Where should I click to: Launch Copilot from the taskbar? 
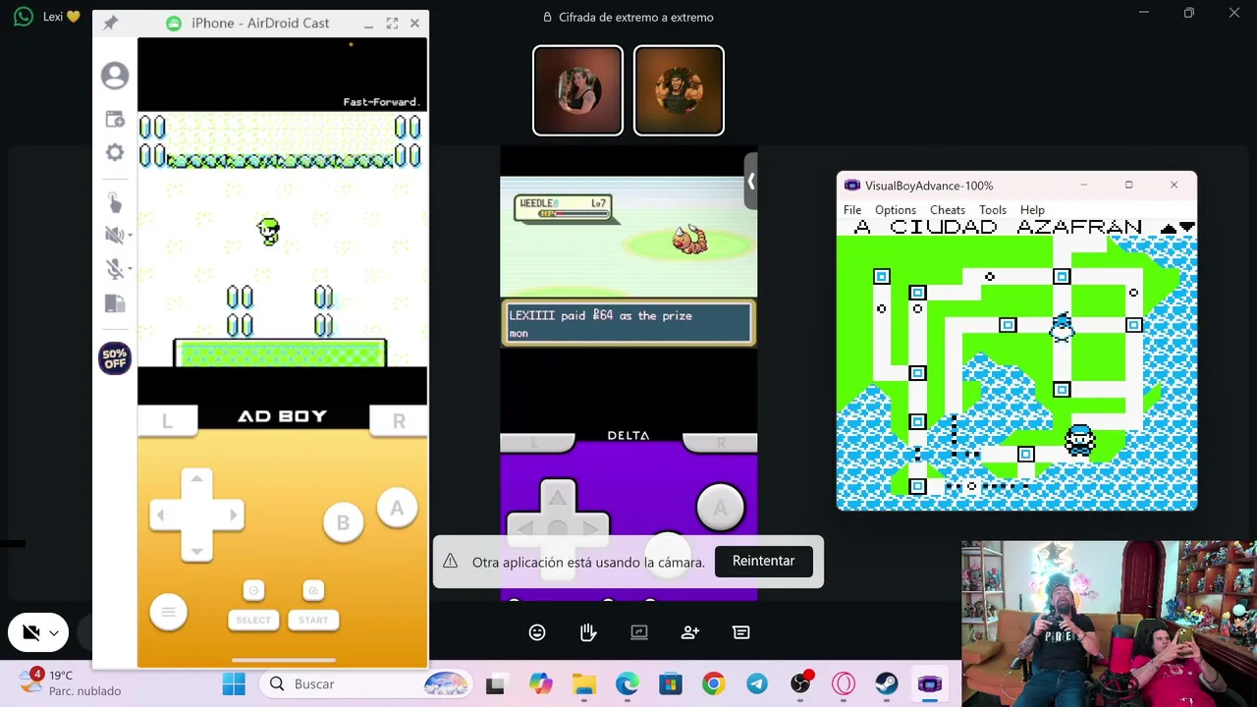[x=540, y=684]
